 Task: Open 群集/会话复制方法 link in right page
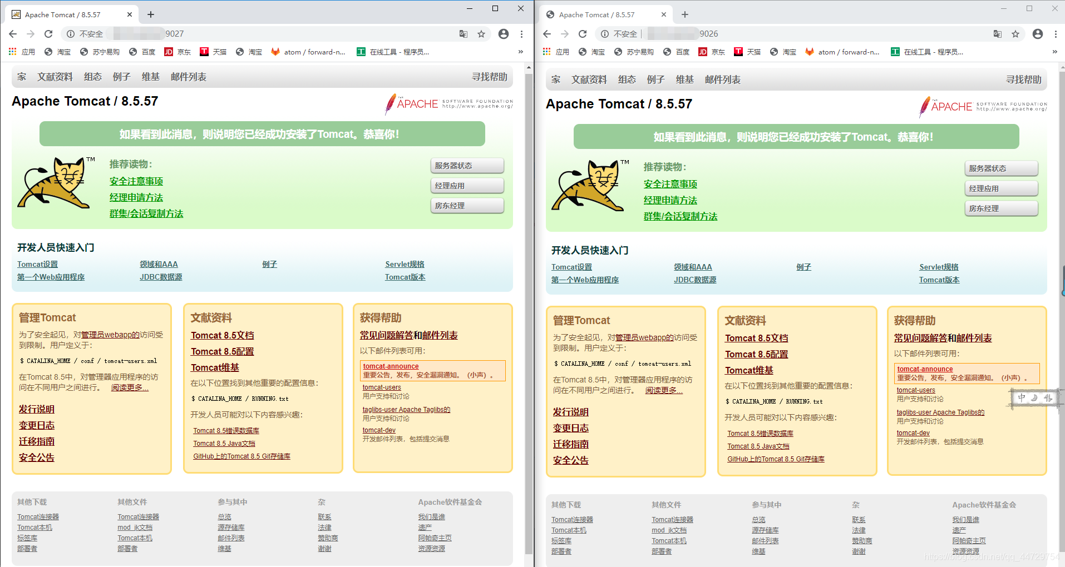tap(681, 216)
